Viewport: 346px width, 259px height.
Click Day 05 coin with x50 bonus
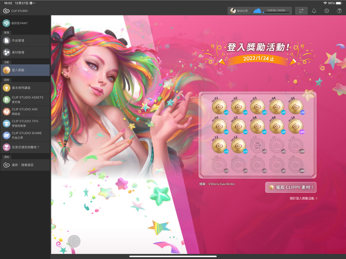click(x=296, y=107)
